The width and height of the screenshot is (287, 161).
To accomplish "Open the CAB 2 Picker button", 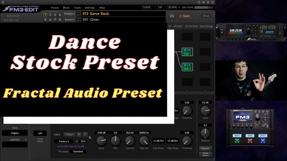I will point(70,134).
